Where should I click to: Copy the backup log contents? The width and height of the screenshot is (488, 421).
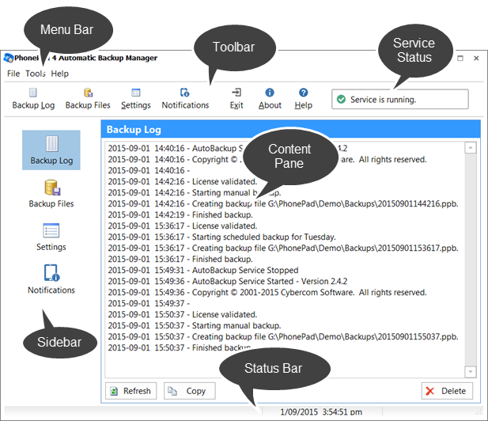pos(190,391)
